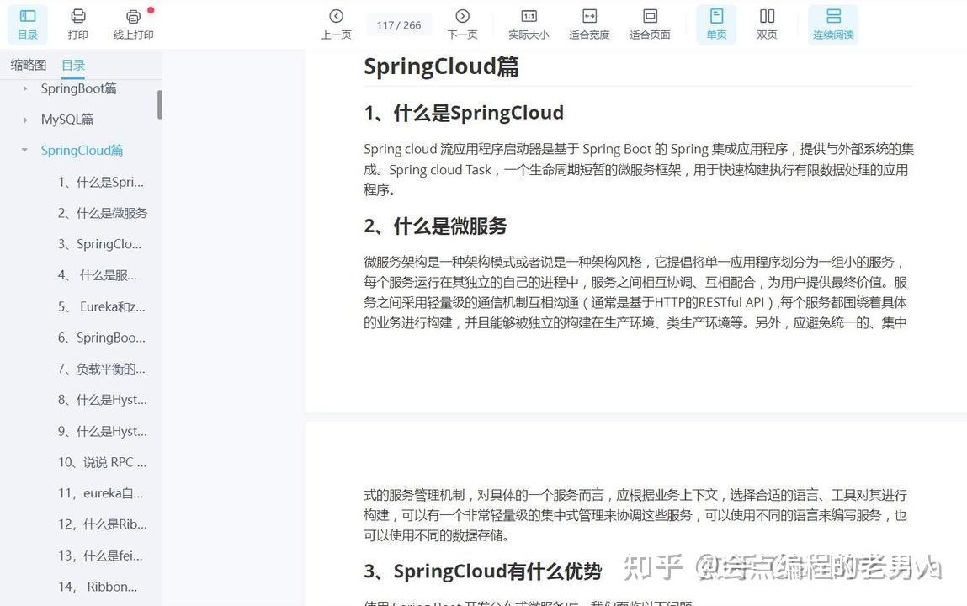Select the 目录 sidebar tab
Screen dimensions: 967x606
click(x=72, y=64)
